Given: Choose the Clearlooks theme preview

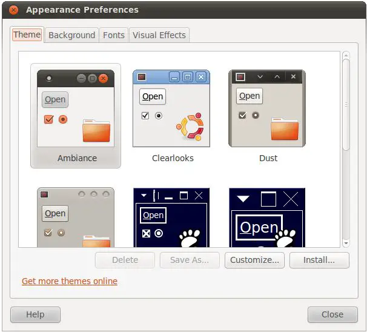Looking at the screenshot, I should [171, 115].
